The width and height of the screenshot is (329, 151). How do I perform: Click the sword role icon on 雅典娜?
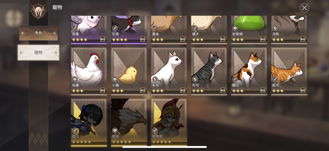point(155,130)
